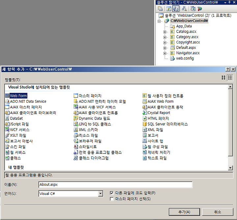This screenshot has height=220, width=237.
Task: Pick the AJAX 클라이언트 컨트롤 template
Action: (95, 113)
